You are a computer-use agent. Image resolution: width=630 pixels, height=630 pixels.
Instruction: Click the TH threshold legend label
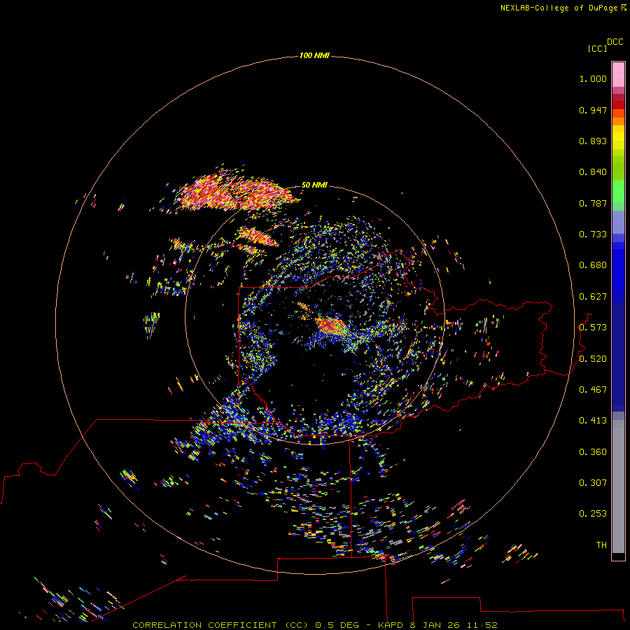[x=601, y=545]
